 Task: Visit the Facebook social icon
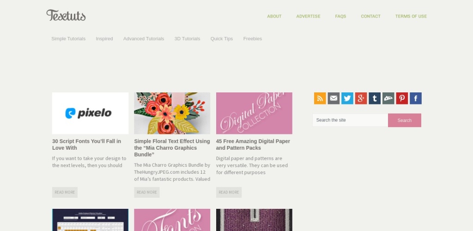(x=416, y=98)
